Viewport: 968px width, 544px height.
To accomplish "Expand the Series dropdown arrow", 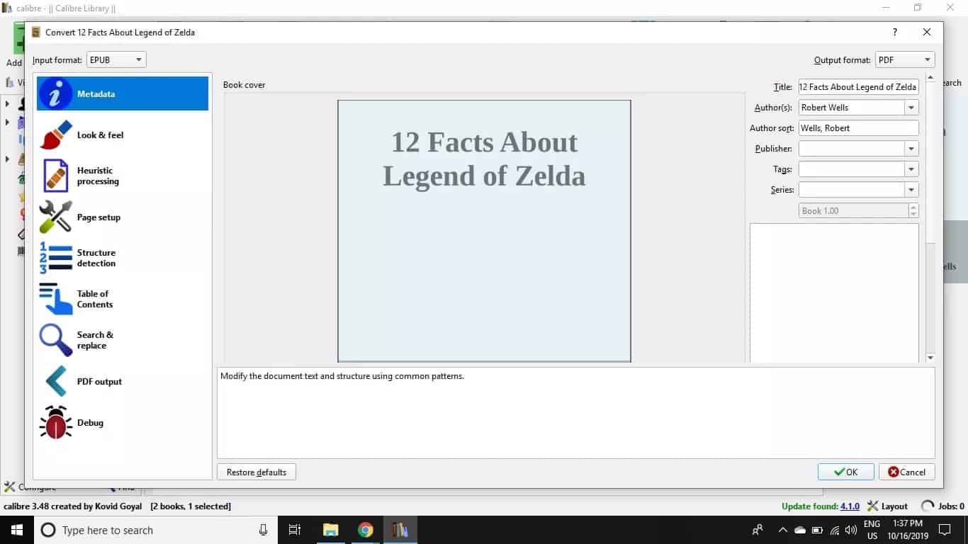I will click(x=911, y=190).
